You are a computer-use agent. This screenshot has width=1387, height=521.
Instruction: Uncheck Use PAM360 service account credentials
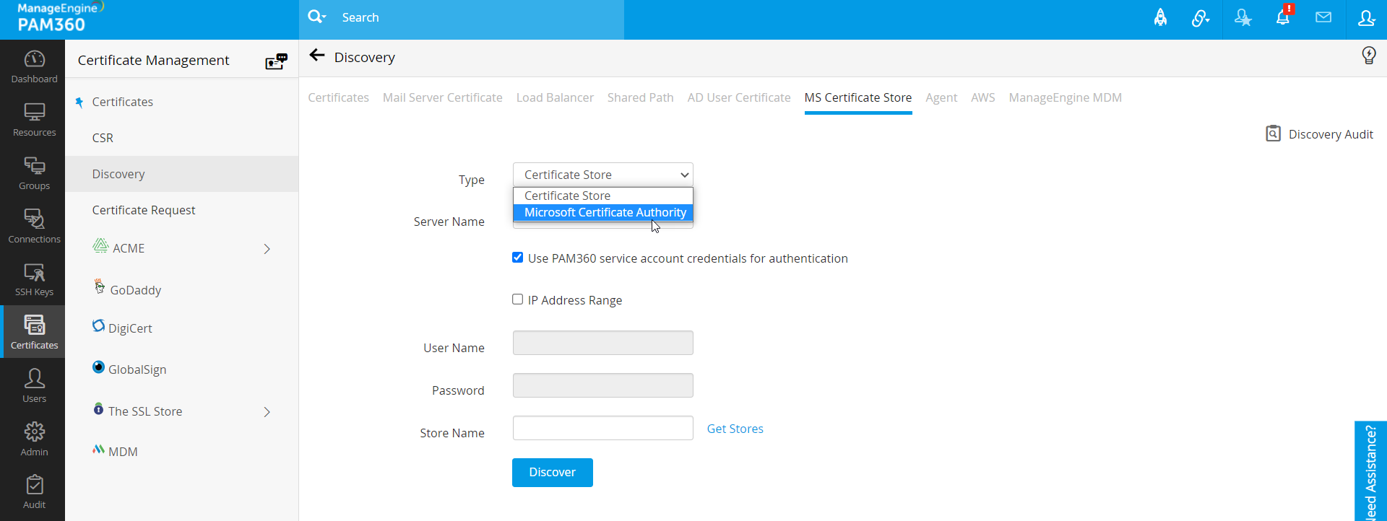tap(518, 258)
